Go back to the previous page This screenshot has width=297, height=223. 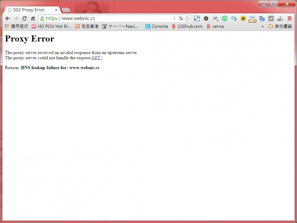click(8, 19)
